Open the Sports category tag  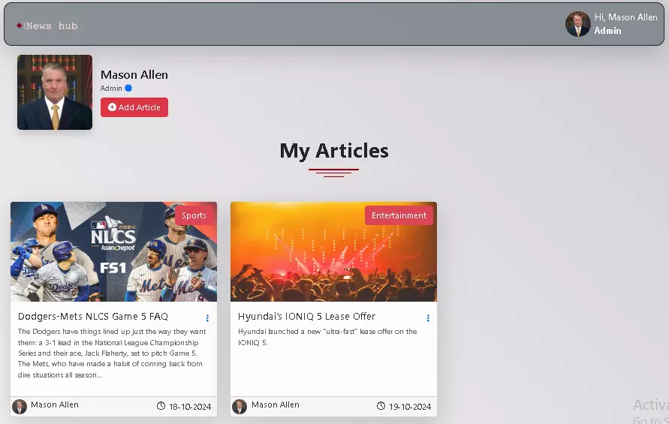tap(194, 215)
